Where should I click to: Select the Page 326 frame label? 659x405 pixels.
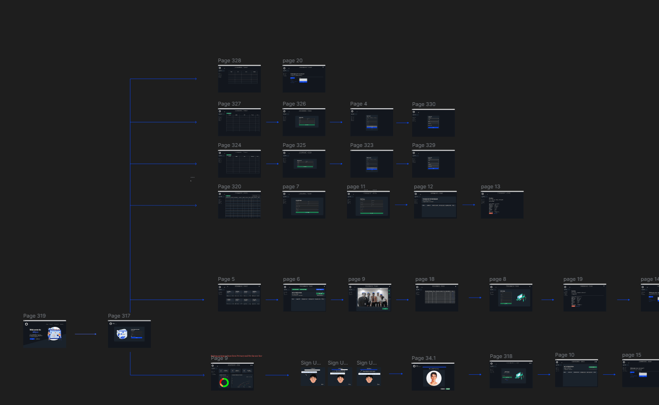294,104
